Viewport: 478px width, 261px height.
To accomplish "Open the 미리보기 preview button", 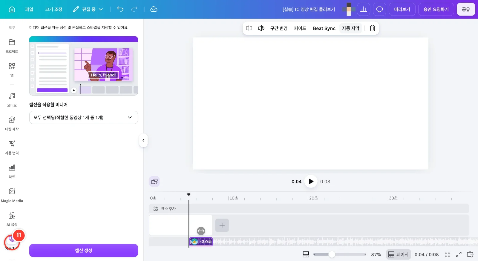I will 402,9.
